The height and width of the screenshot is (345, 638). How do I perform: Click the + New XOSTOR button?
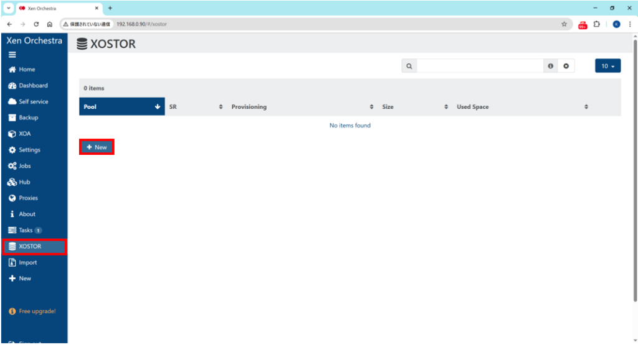point(97,147)
